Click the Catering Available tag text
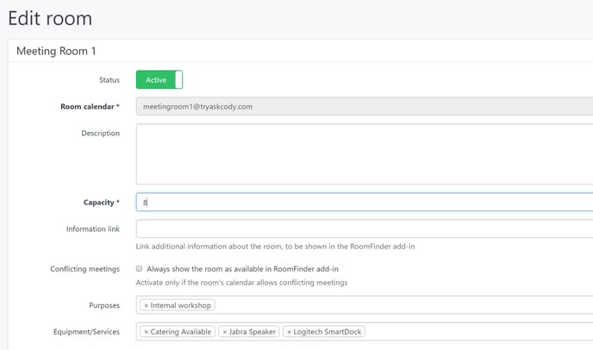Viewport: 593px width, 350px height. coord(181,332)
